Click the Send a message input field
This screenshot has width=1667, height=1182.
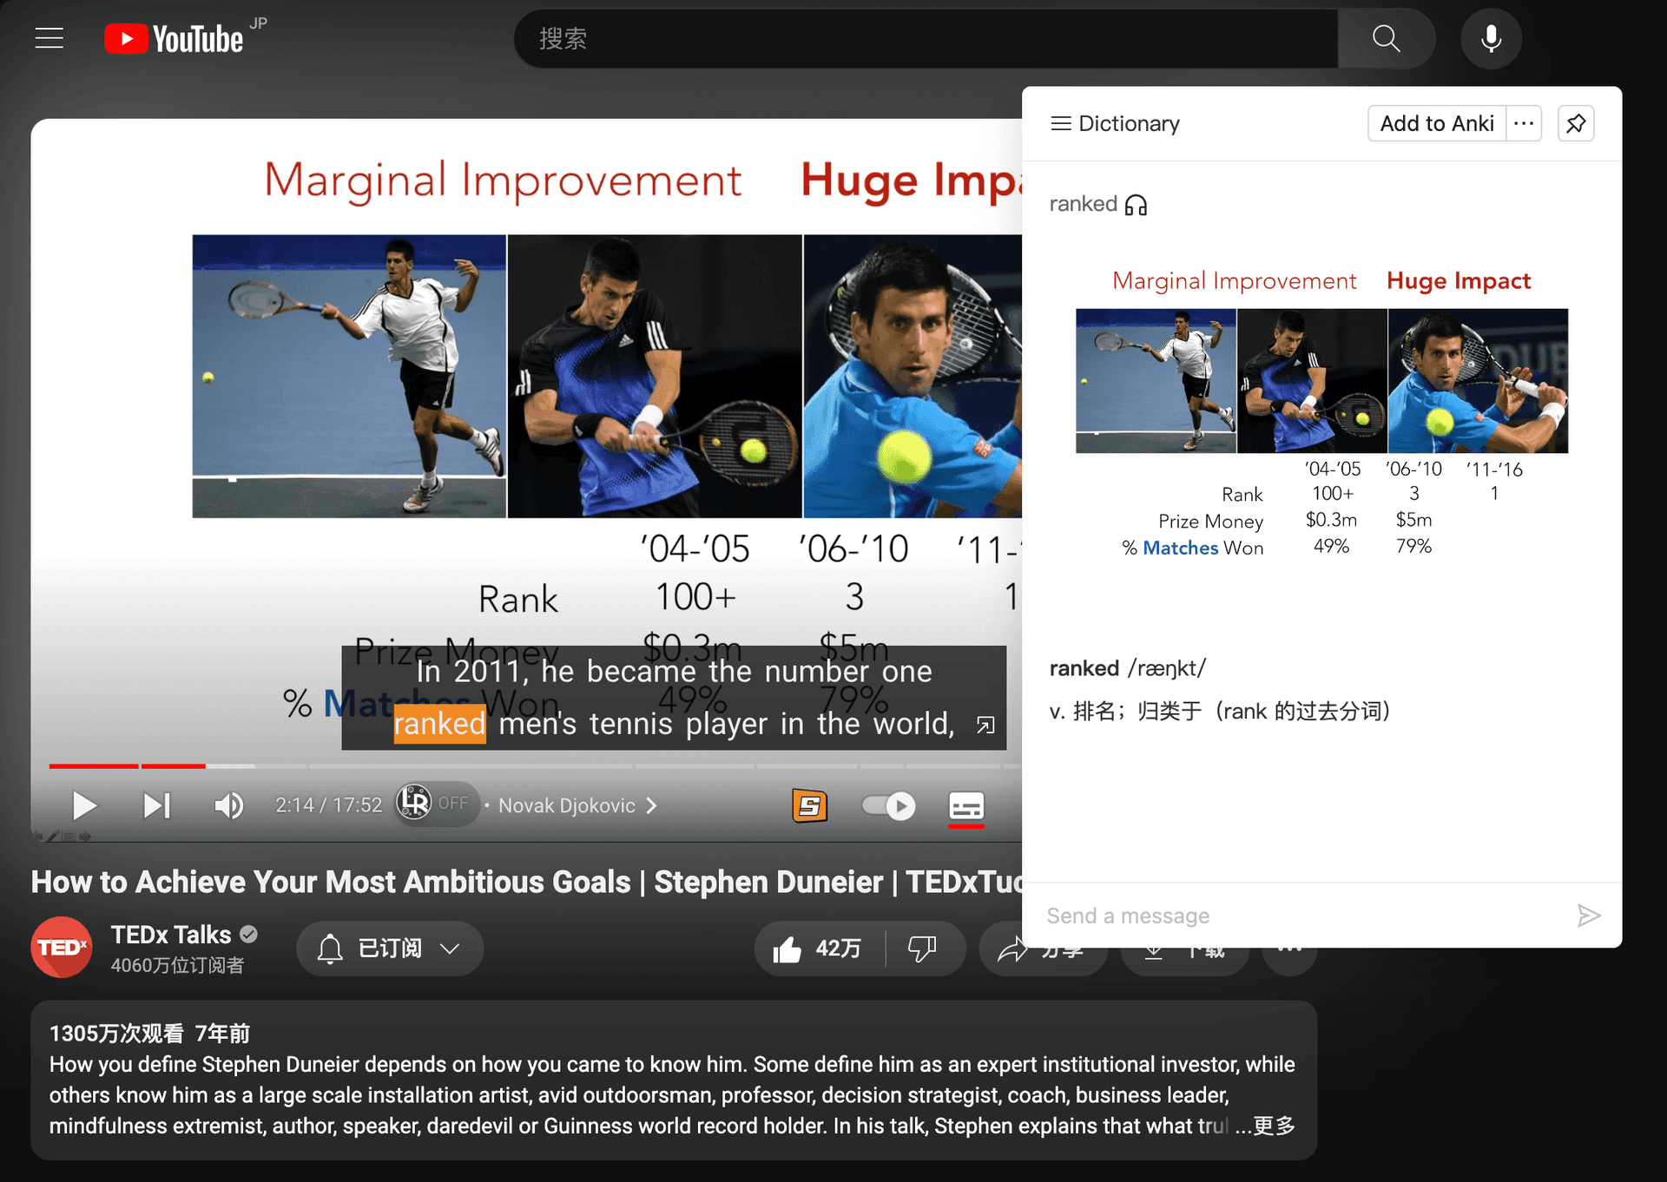coord(1302,916)
